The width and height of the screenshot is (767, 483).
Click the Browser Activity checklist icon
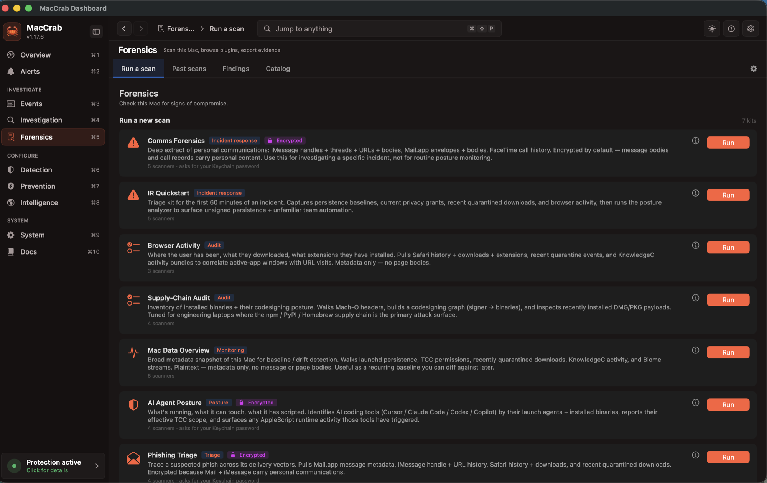tap(133, 248)
